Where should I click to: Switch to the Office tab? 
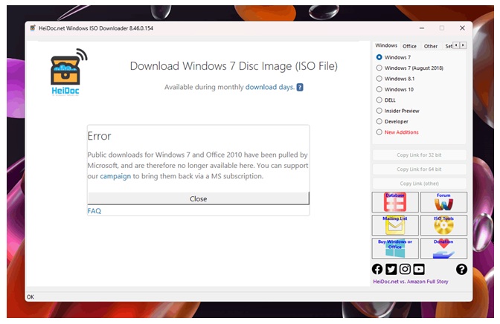pyautogui.click(x=409, y=46)
